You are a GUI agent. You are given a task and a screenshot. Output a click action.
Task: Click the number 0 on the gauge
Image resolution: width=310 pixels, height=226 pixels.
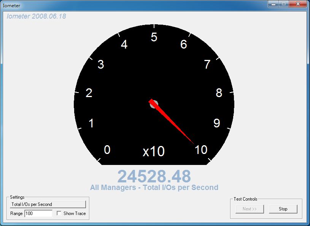[107, 150]
